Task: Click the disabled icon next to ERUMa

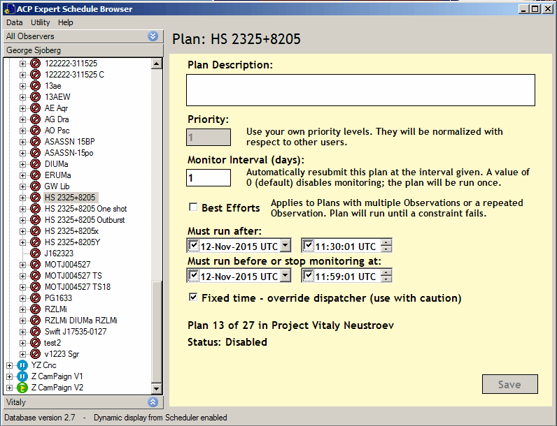Action: [x=35, y=175]
